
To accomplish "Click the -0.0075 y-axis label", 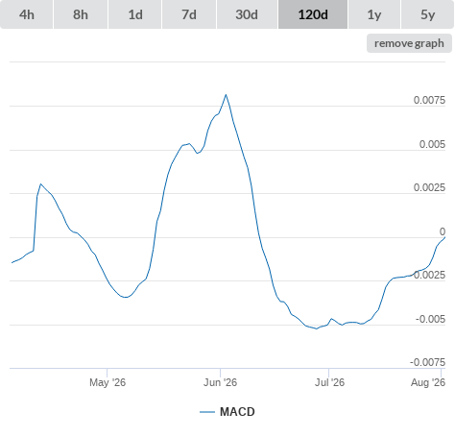I will [x=428, y=362].
